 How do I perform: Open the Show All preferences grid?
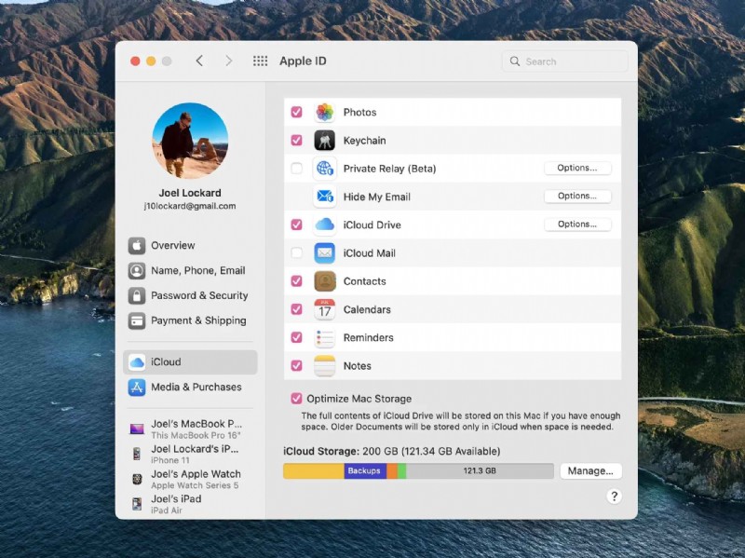tap(261, 61)
